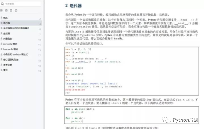Image resolution: width=205 pixels, height=129 pixels.
Task: Click the red "StopIteration" text
Action: (x=75, y=90)
